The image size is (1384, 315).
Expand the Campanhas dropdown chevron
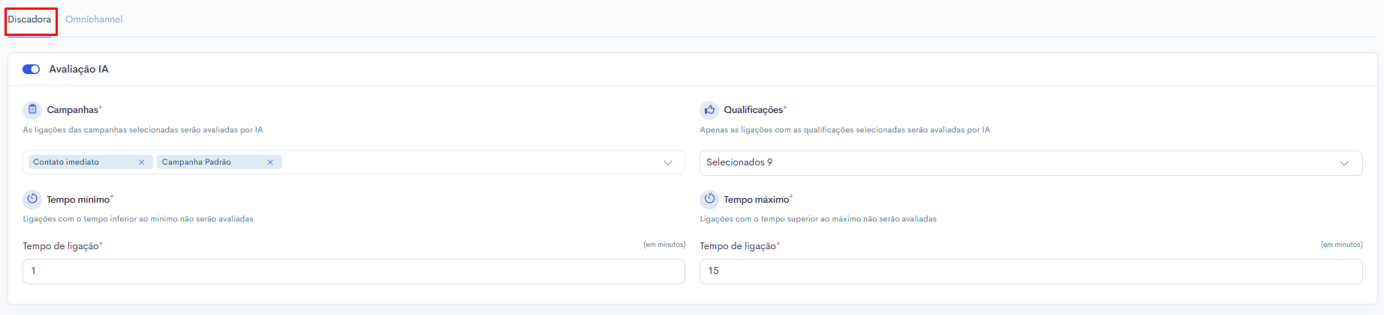[668, 163]
